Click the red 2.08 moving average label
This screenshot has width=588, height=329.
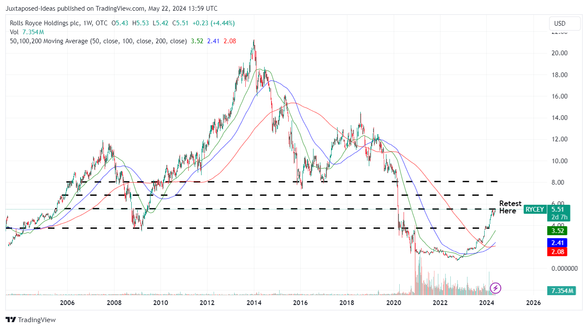pos(557,252)
